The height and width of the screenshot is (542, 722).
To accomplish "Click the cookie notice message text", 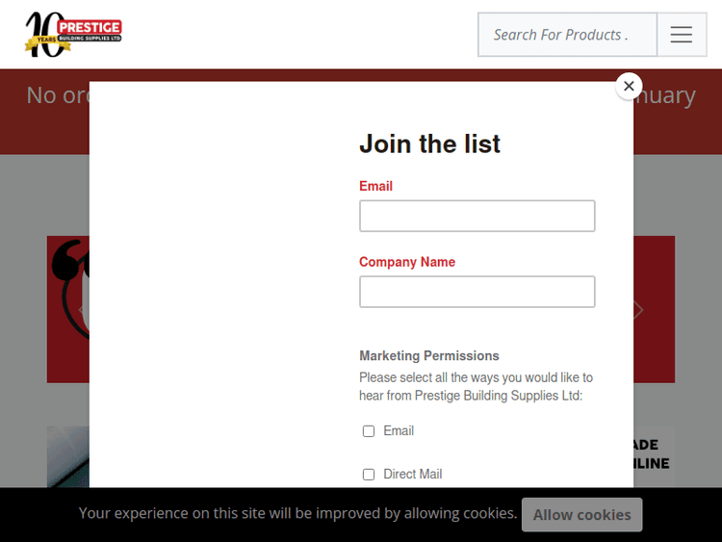I will click(297, 513).
